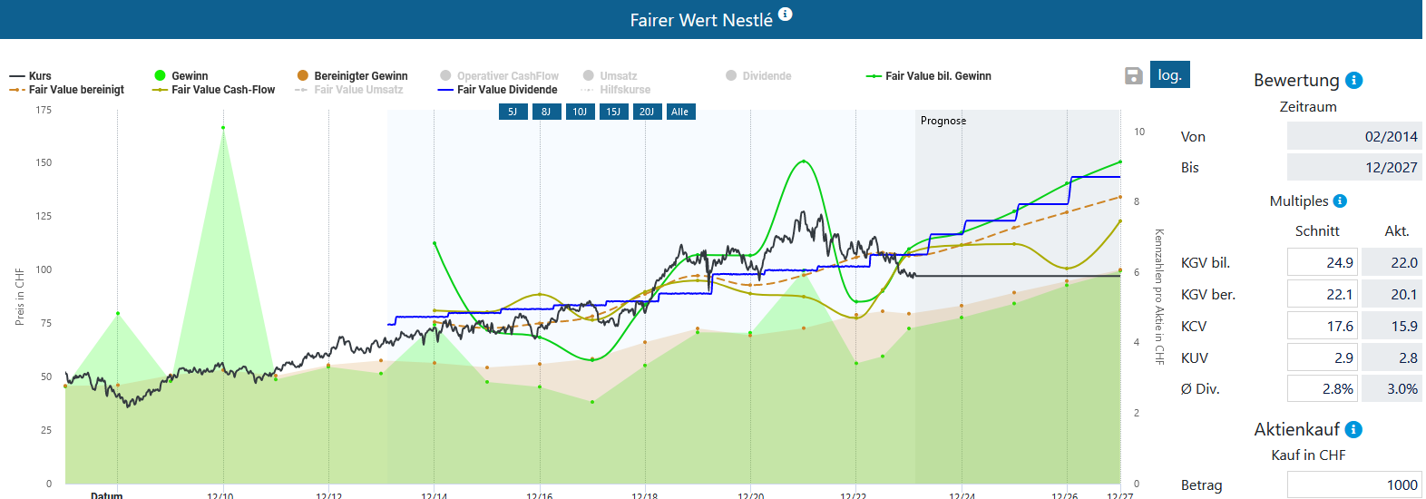Click KCV current value 15.9
Screen dimensions: 1426x499
tap(1392, 326)
